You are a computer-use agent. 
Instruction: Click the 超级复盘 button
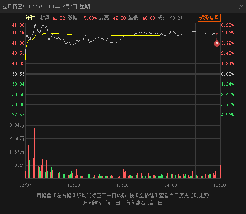(209, 18)
